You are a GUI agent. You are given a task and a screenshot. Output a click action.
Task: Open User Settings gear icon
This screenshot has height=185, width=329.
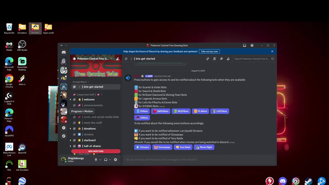pyautogui.click(x=115, y=160)
